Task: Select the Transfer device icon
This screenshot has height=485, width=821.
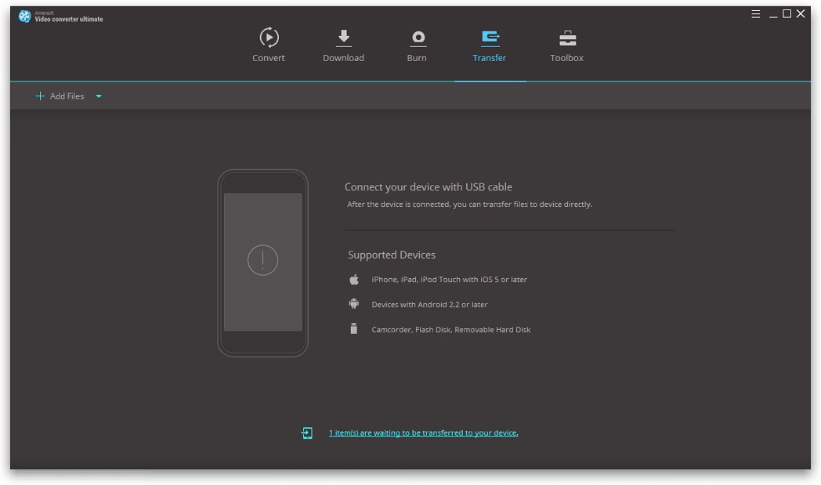Action: pyautogui.click(x=490, y=37)
